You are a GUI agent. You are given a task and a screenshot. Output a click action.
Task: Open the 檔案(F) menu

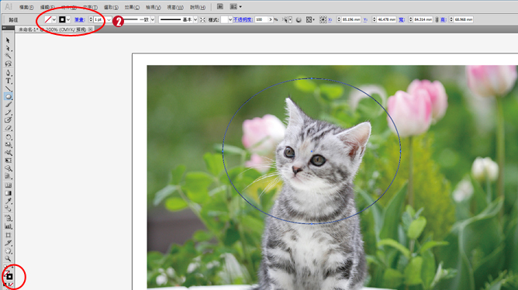[26, 7]
